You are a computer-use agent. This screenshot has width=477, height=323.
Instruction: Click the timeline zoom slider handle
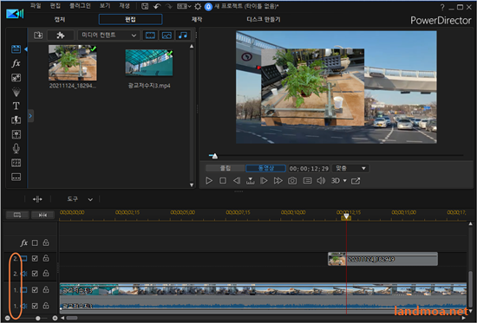coord(37,318)
